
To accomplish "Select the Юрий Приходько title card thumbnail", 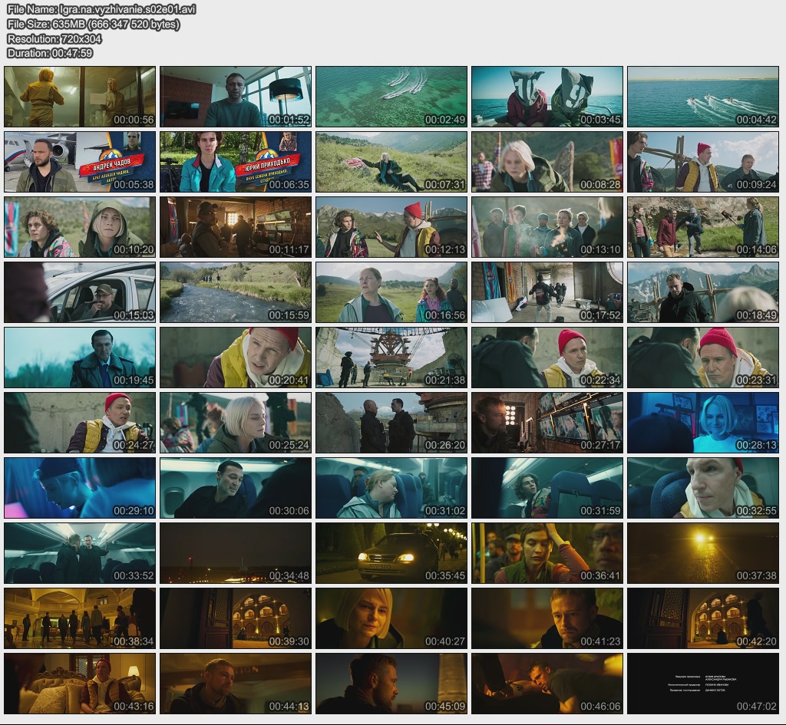I will pos(236,162).
